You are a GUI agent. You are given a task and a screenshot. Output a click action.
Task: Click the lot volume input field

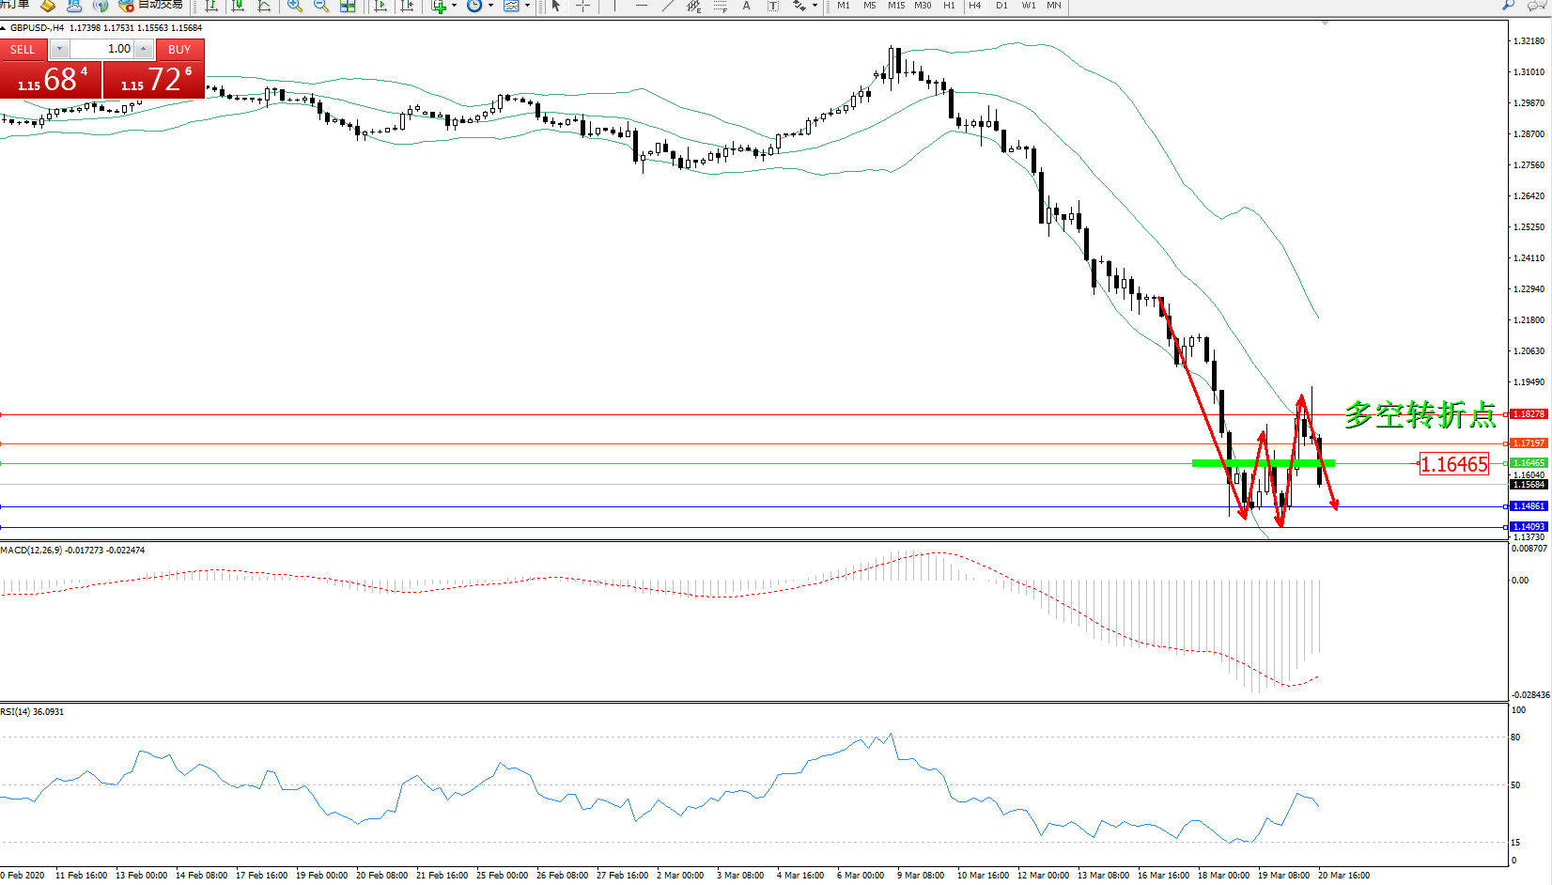click(x=102, y=49)
